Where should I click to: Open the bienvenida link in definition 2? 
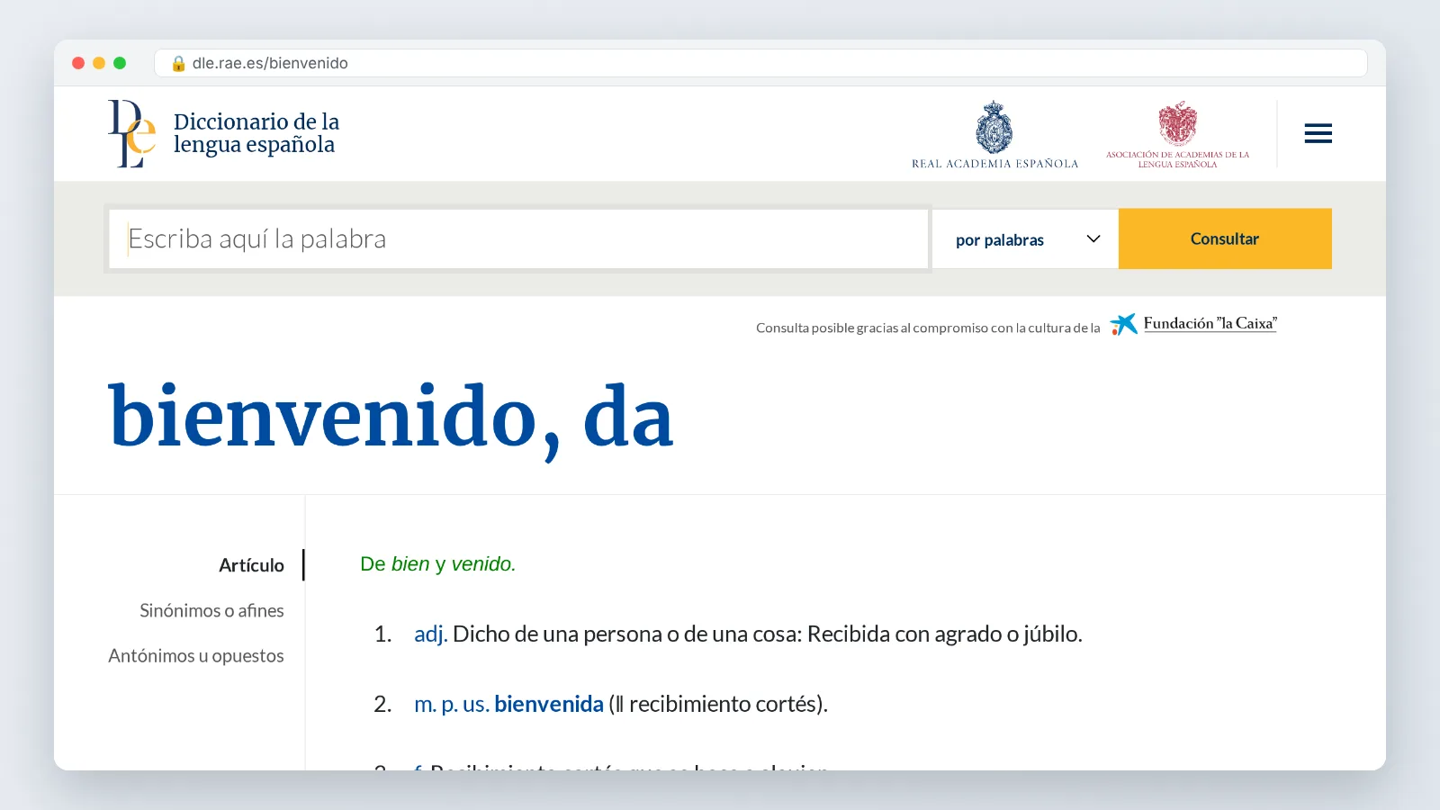pos(549,704)
